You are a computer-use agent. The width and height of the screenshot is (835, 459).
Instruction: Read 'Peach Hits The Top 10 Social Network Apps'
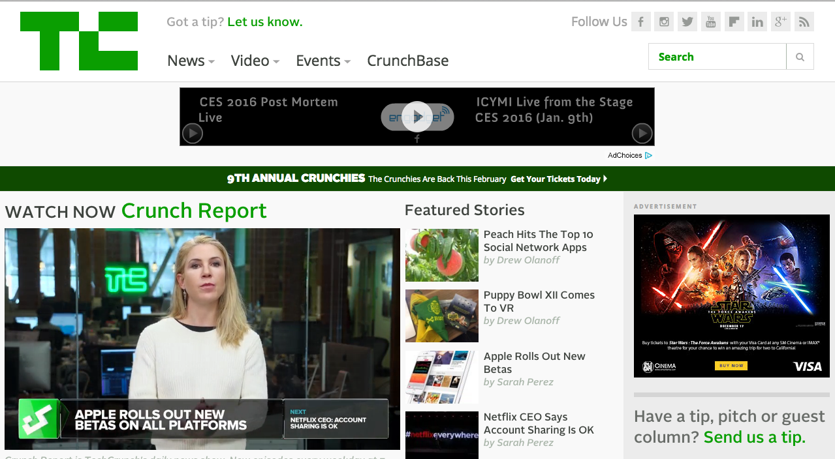(x=539, y=241)
